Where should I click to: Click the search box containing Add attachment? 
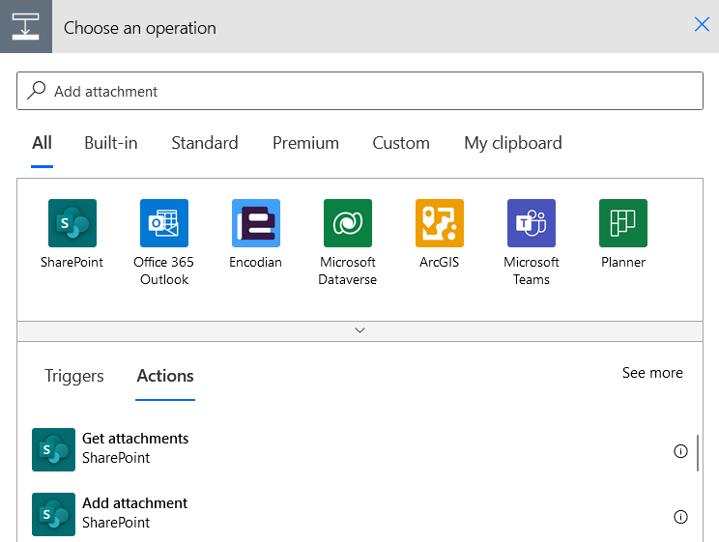(x=359, y=92)
